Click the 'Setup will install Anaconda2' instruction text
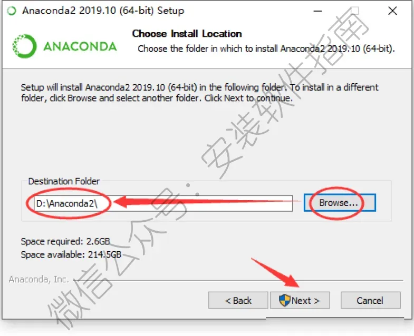This screenshot has height=336, width=414. point(199,93)
